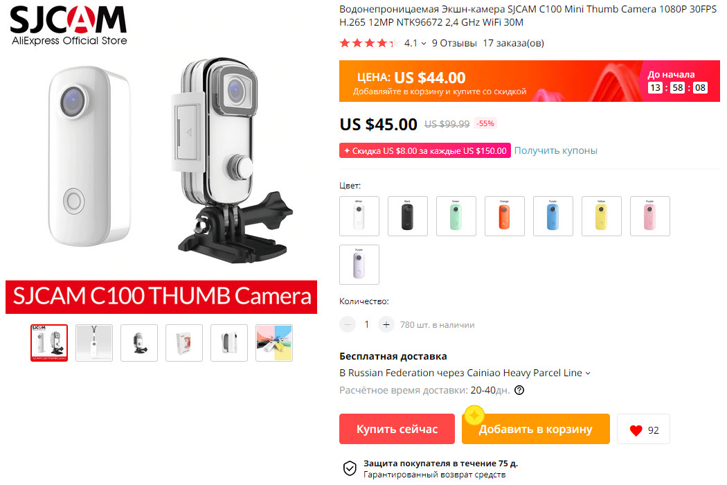This screenshot has width=727, height=485.
Task: Pick the yellow camera color variant
Action: 602,216
